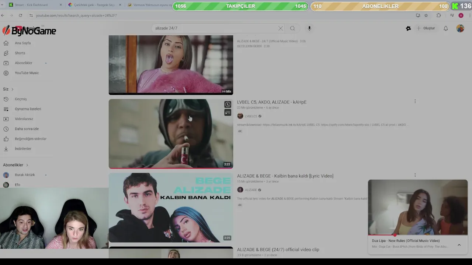
Task: Open Shorts in the sidebar
Action: 20,53
